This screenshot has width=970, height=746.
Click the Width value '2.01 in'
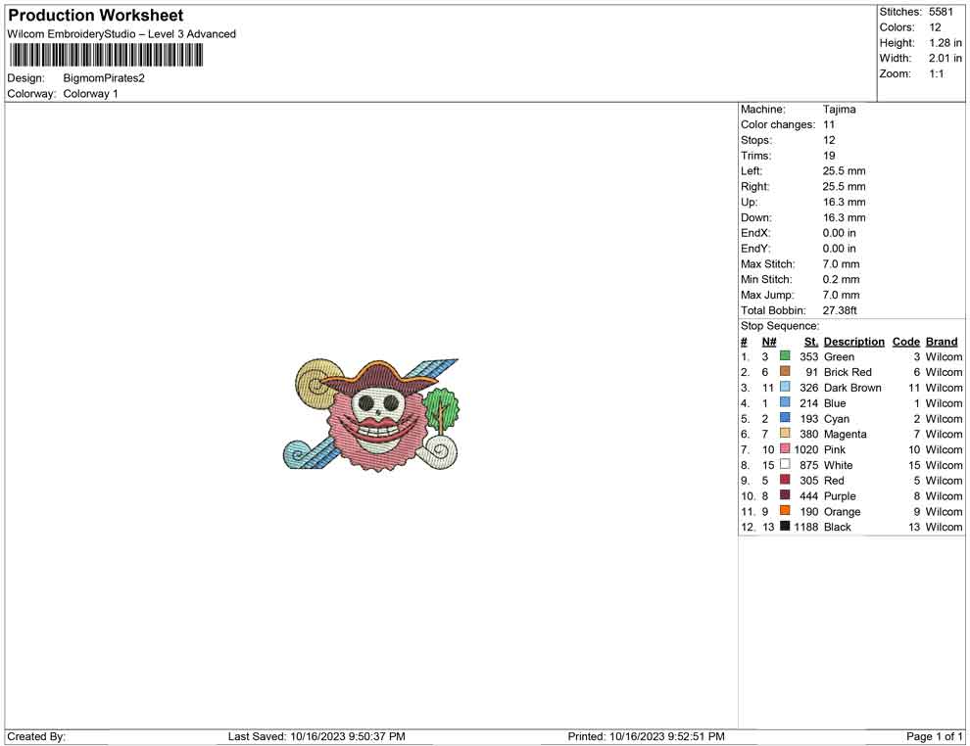click(946, 58)
